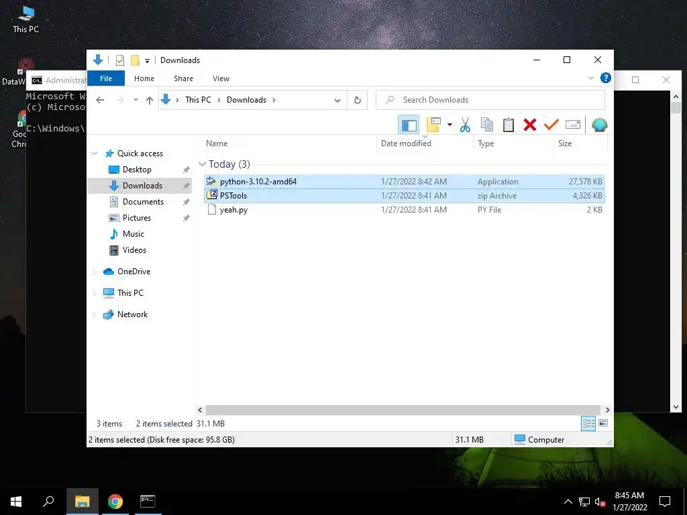Open the view options dropdown arrow
687x515 pixels.
(450, 125)
